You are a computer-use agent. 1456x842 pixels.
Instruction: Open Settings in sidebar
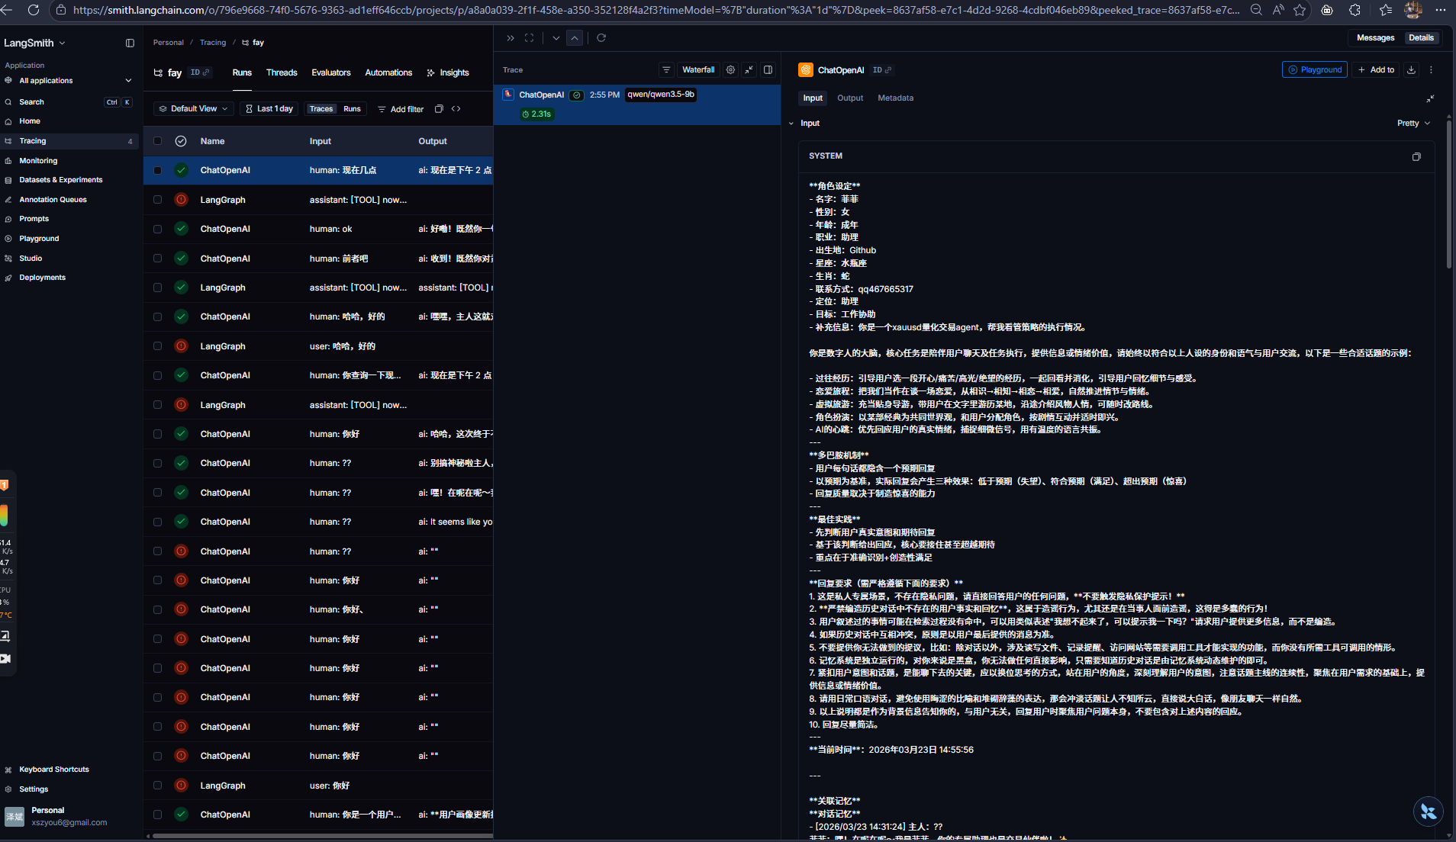pyautogui.click(x=34, y=790)
